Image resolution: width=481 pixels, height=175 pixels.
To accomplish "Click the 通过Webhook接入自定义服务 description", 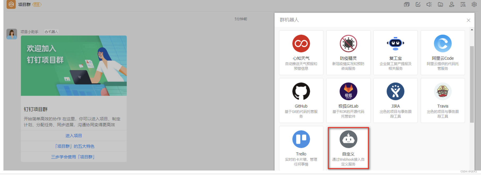I will coord(348,162).
